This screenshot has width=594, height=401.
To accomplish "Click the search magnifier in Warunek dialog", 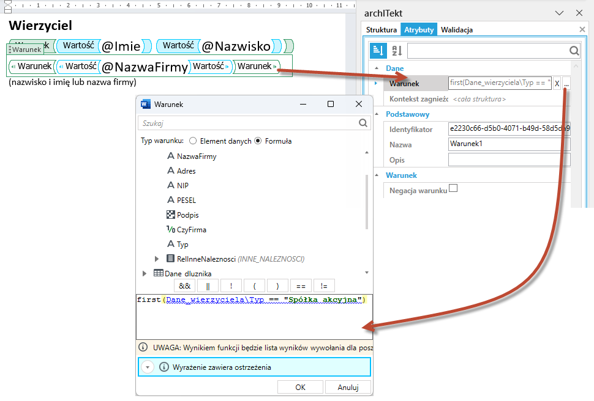I will click(363, 123).
